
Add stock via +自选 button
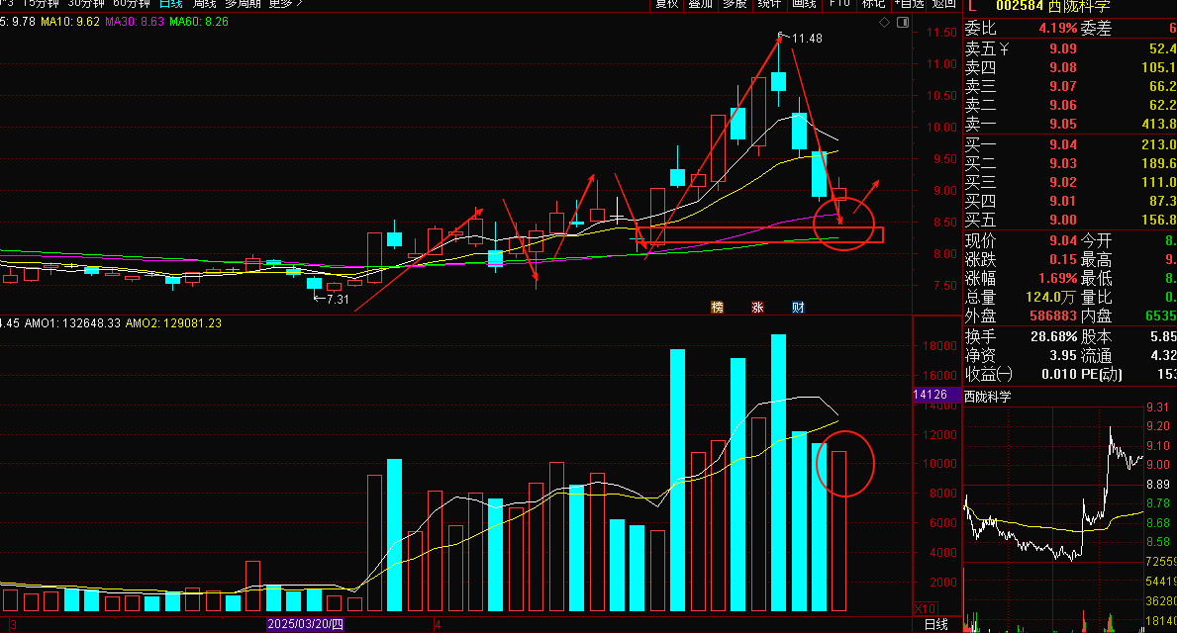(x=909, y=3)
